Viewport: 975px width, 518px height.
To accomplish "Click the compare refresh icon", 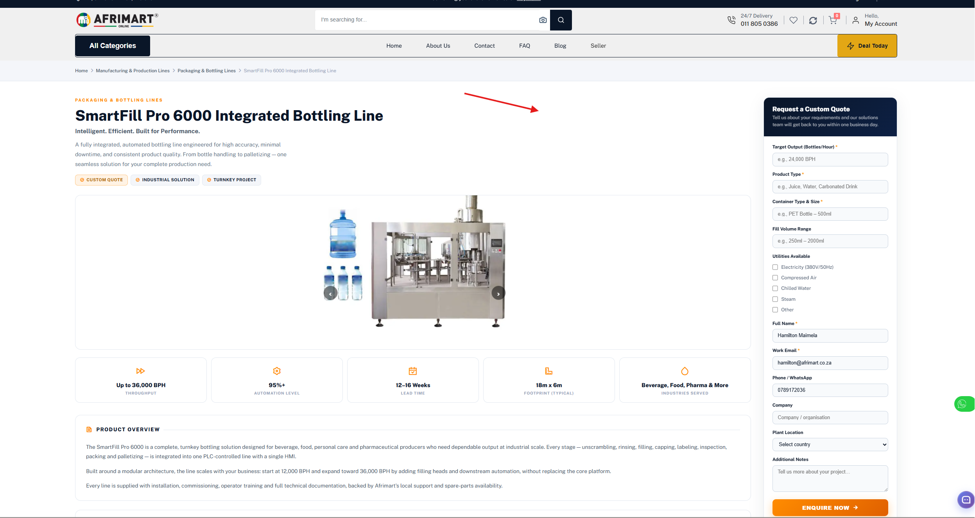I will [x=813, y=20].
